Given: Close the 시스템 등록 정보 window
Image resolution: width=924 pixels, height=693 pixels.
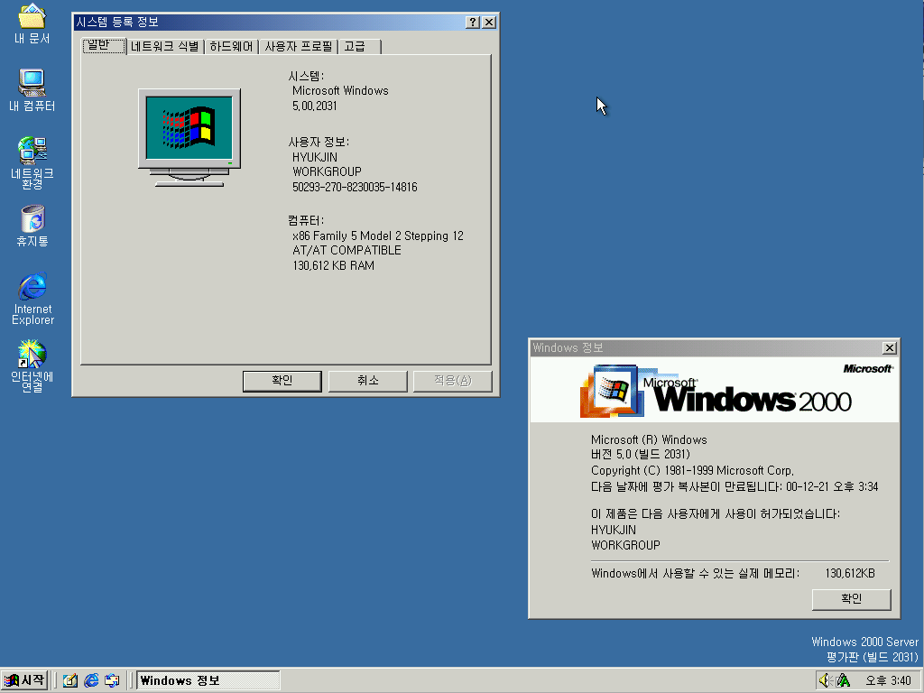Looking at the screenshot, I should coord(489,22).
